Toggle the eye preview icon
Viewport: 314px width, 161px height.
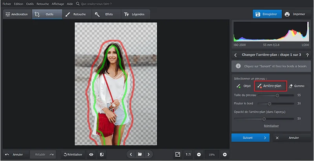point(91,155)
